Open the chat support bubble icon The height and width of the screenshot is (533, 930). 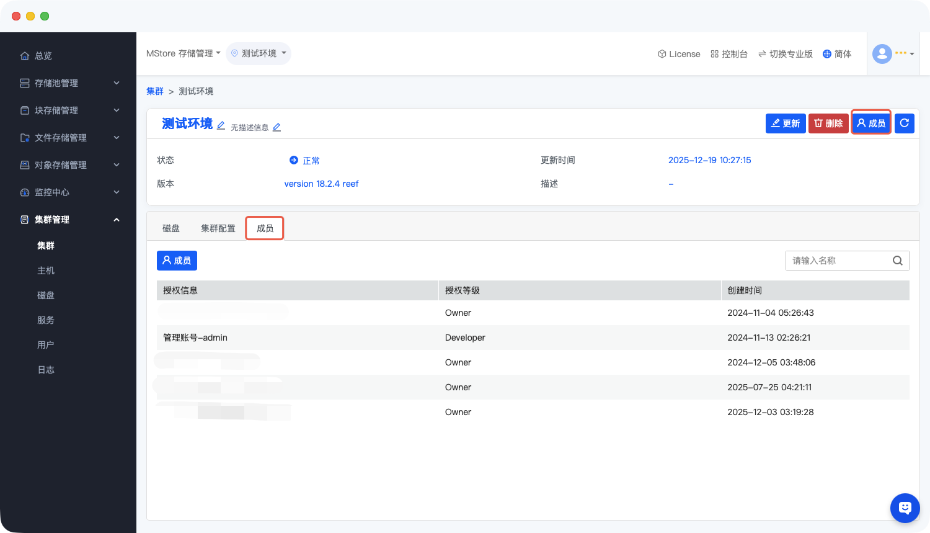point(905,508)
